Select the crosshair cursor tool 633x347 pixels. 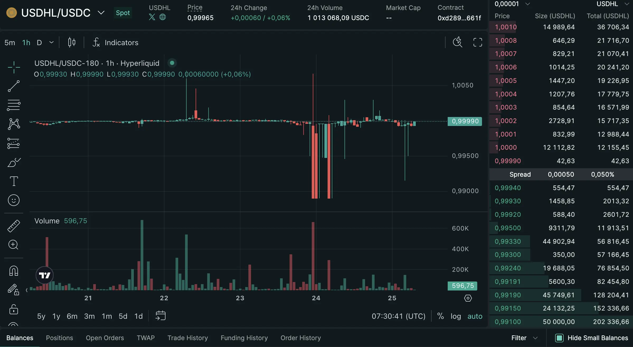tap(14, 67)
